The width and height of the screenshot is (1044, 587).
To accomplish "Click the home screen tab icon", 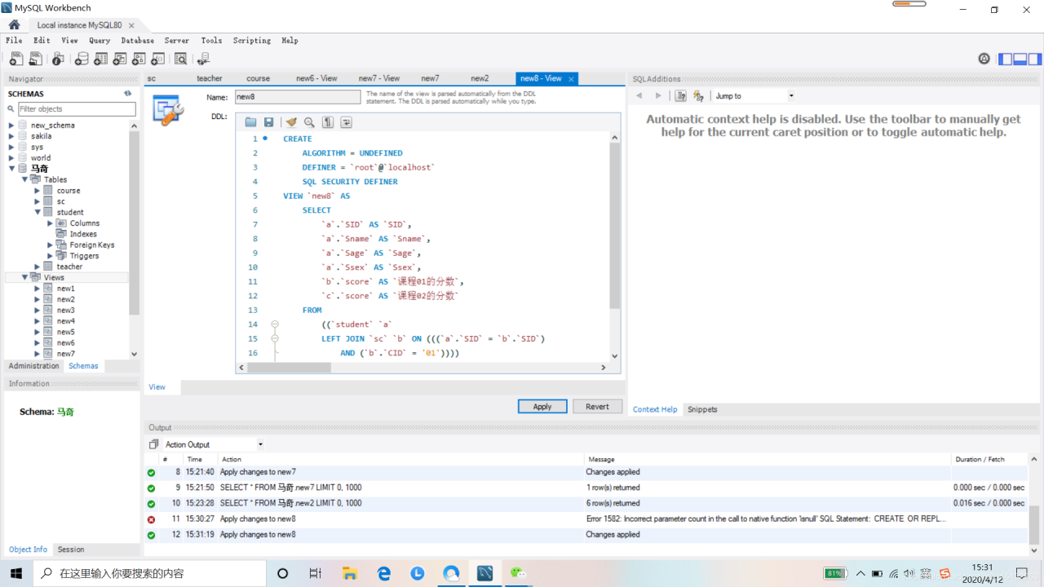I will tap(14, 25).
